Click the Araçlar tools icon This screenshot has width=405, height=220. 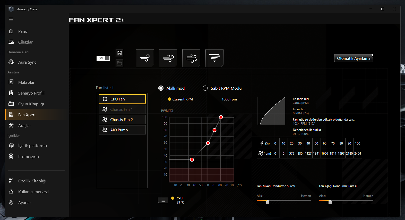click(x=11, y=125)
